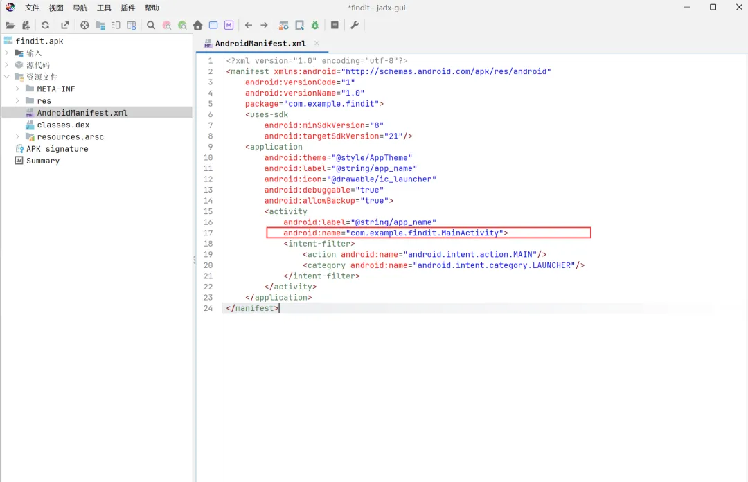Reload files with the refresh icon

tap(45, 26)
